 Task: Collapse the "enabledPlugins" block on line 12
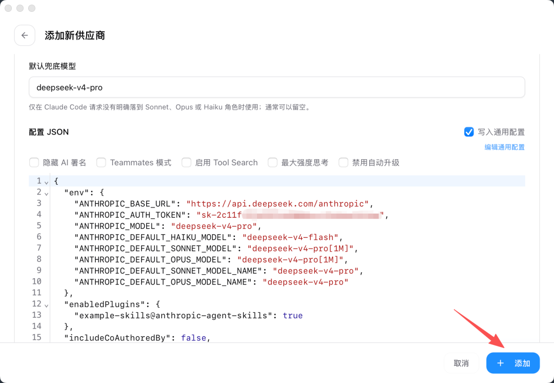pos(46,305)
